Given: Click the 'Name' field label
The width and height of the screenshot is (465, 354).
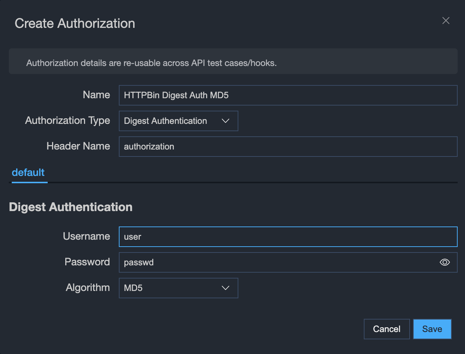Looking at the screenshot, I should tap(96, 95).
